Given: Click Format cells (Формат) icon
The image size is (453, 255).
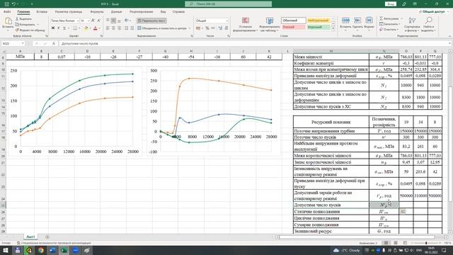Looking at the screenshot, I should pos(369,21).
